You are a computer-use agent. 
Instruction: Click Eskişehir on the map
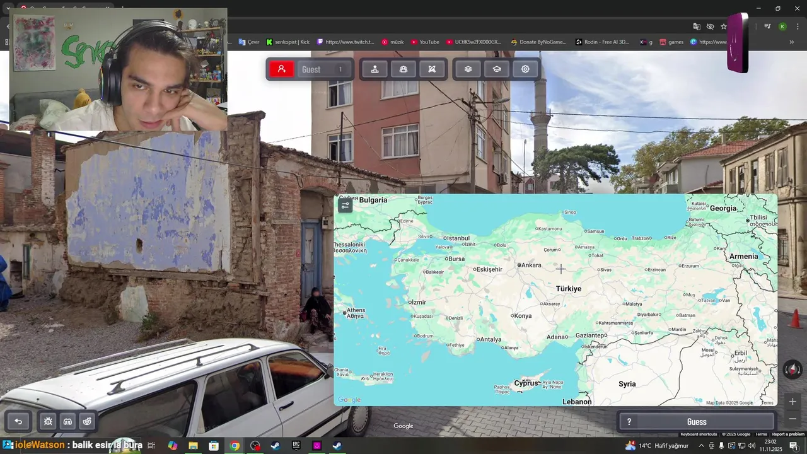[488, 269]
